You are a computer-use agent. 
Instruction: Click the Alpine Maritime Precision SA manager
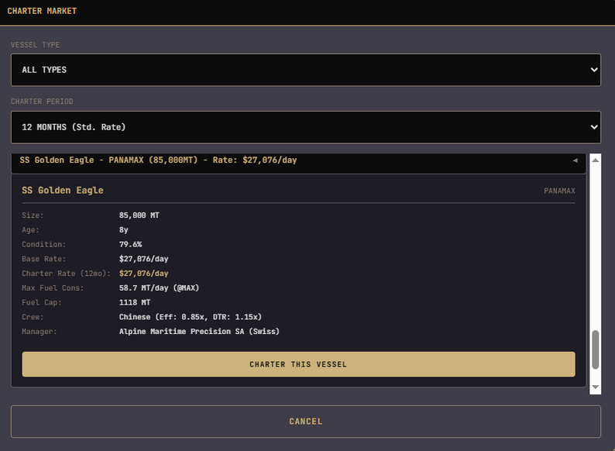click(x=199, y=332)
